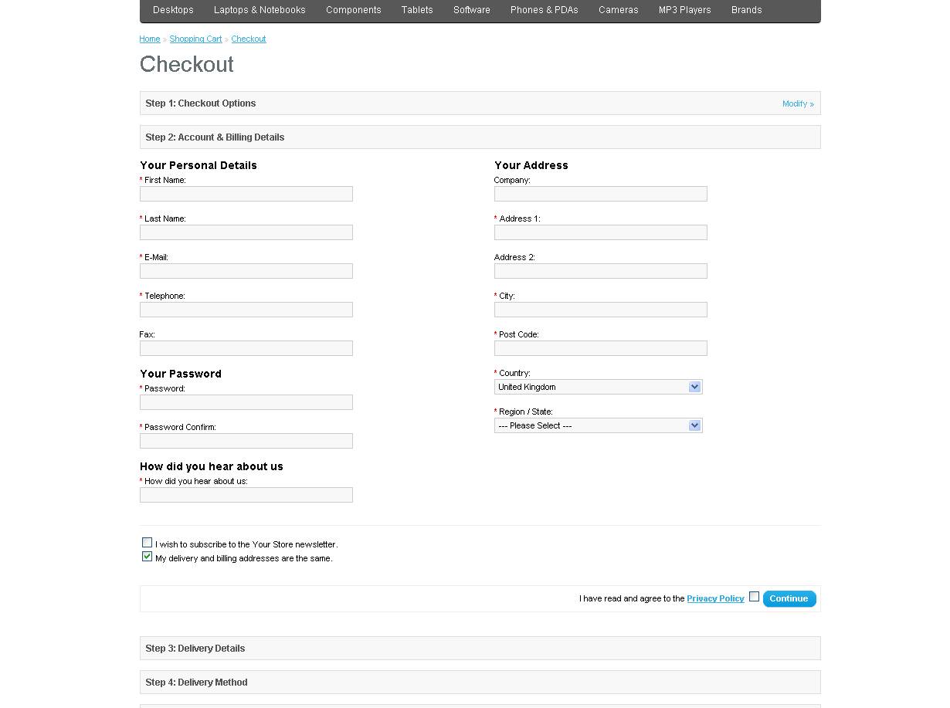
Task: Open the Desktops menu
Action: click(x=173, y=10)
